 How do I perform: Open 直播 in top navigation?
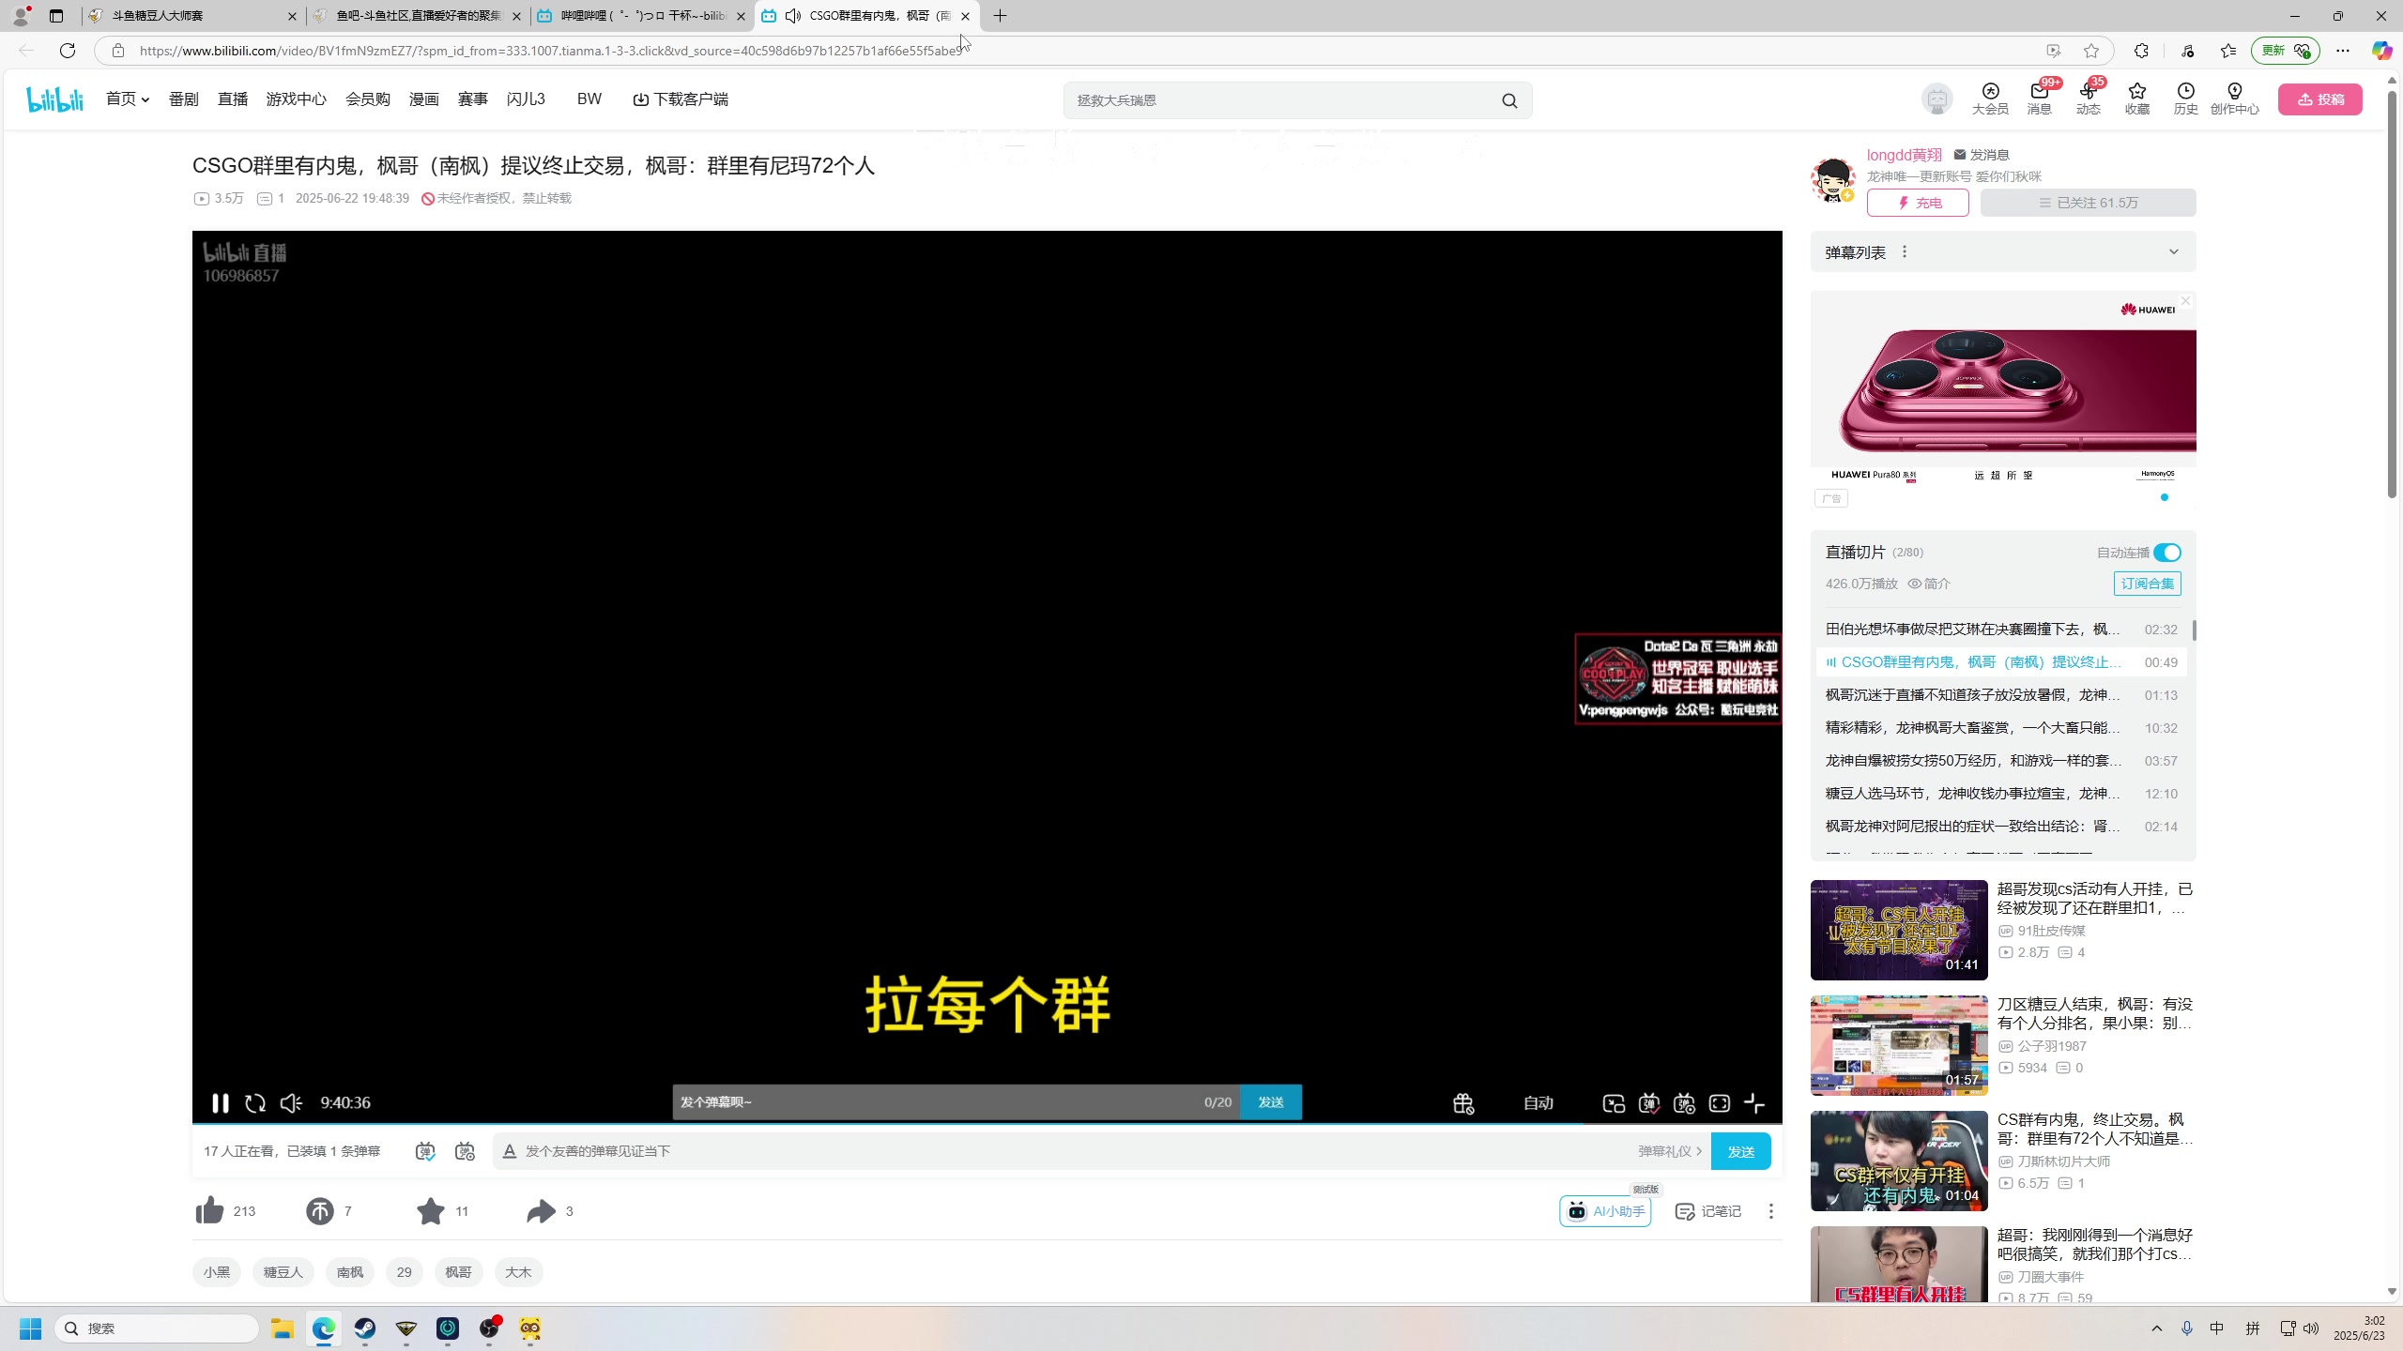(x=233, y=99)
